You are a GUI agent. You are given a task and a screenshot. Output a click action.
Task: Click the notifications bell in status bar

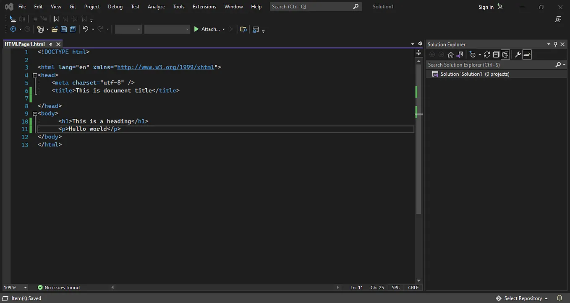point(560,298)
